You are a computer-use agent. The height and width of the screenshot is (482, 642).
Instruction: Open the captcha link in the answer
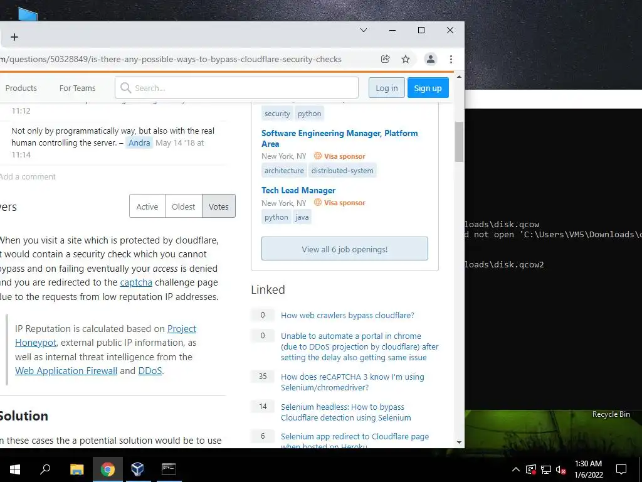[136, 283]
